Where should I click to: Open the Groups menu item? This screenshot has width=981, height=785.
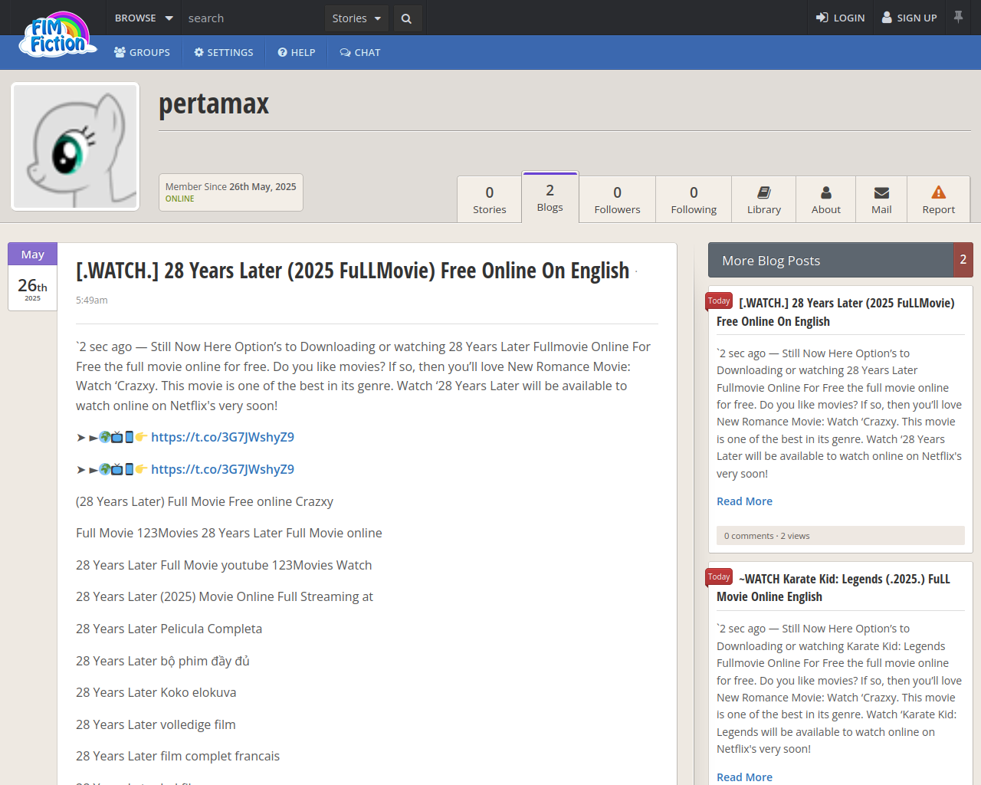142,52
